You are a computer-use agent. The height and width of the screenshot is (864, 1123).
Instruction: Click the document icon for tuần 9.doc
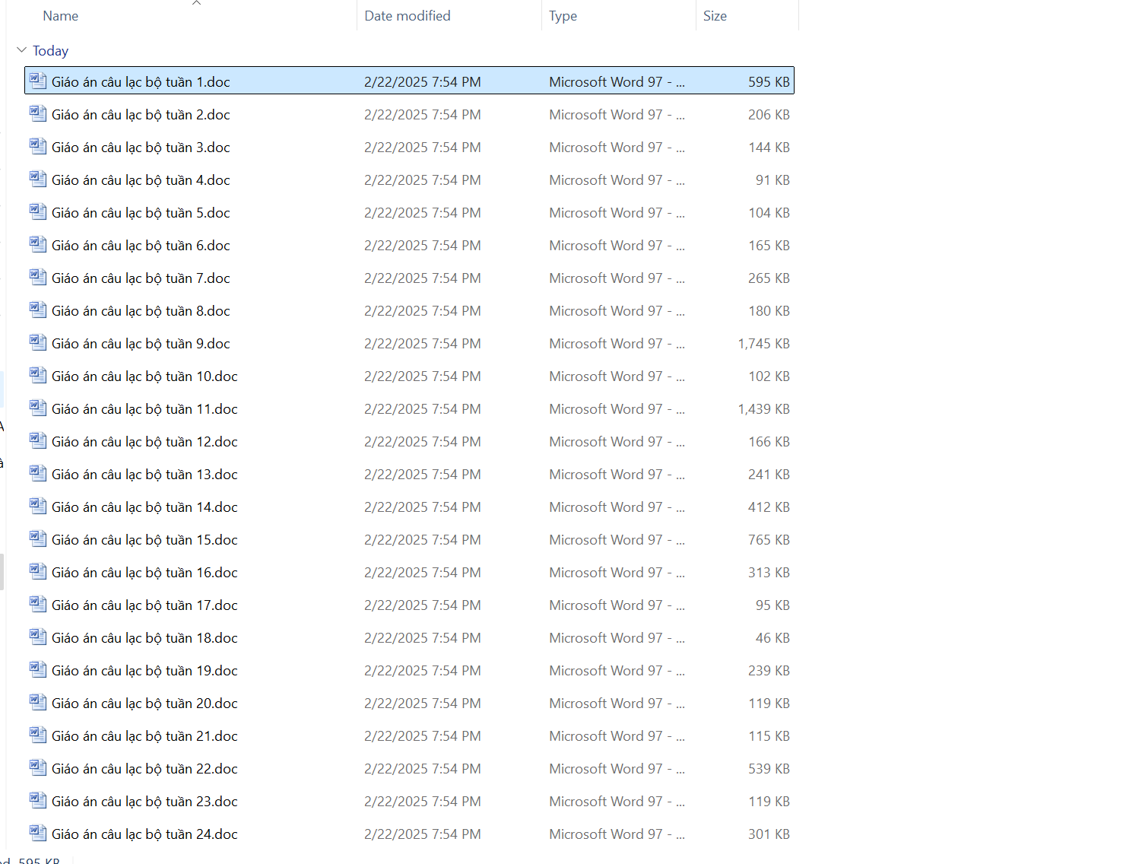(x=38, y=342)
